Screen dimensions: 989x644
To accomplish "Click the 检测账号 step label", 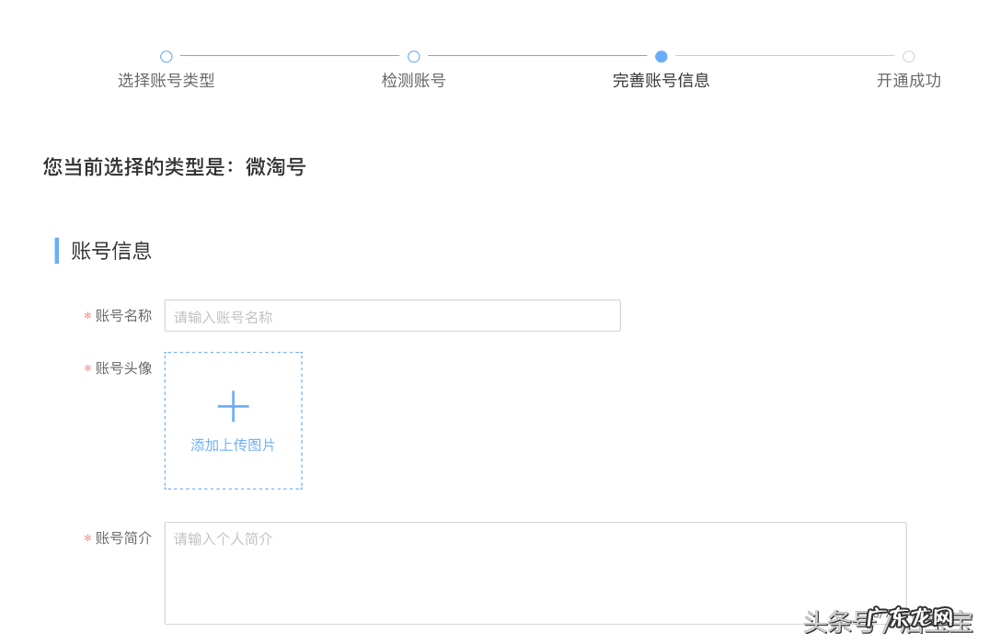I will click(x=413, y=81).
